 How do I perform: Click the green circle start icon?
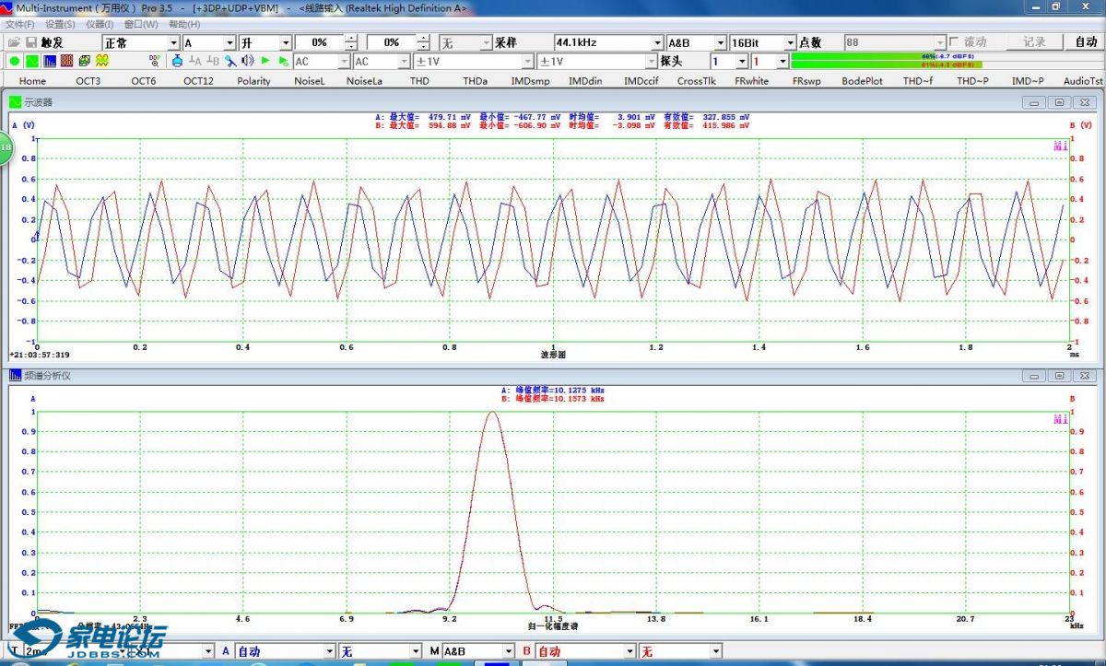(x=15, y=61)
